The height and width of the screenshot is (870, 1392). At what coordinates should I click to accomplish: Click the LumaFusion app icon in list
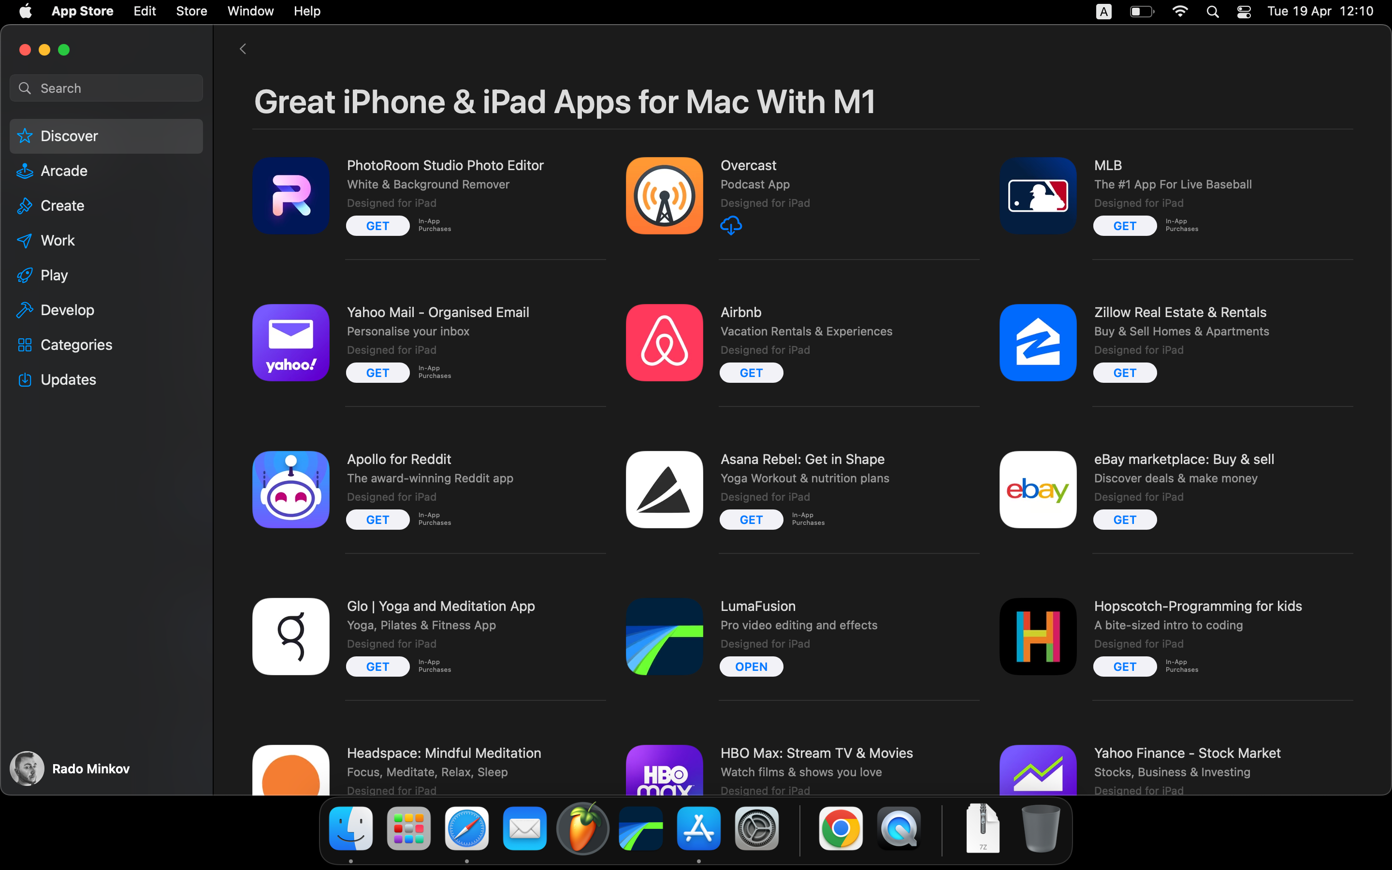(665, 637)
